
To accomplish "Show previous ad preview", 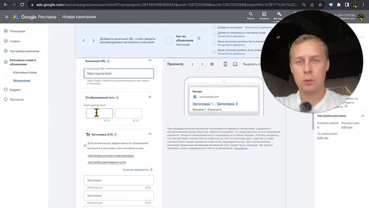I will pos(192,64).
